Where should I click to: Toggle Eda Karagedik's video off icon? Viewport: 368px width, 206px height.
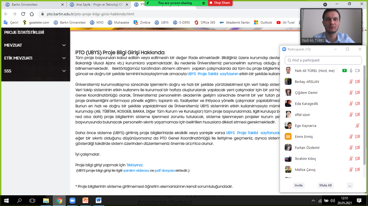point(358,104)
